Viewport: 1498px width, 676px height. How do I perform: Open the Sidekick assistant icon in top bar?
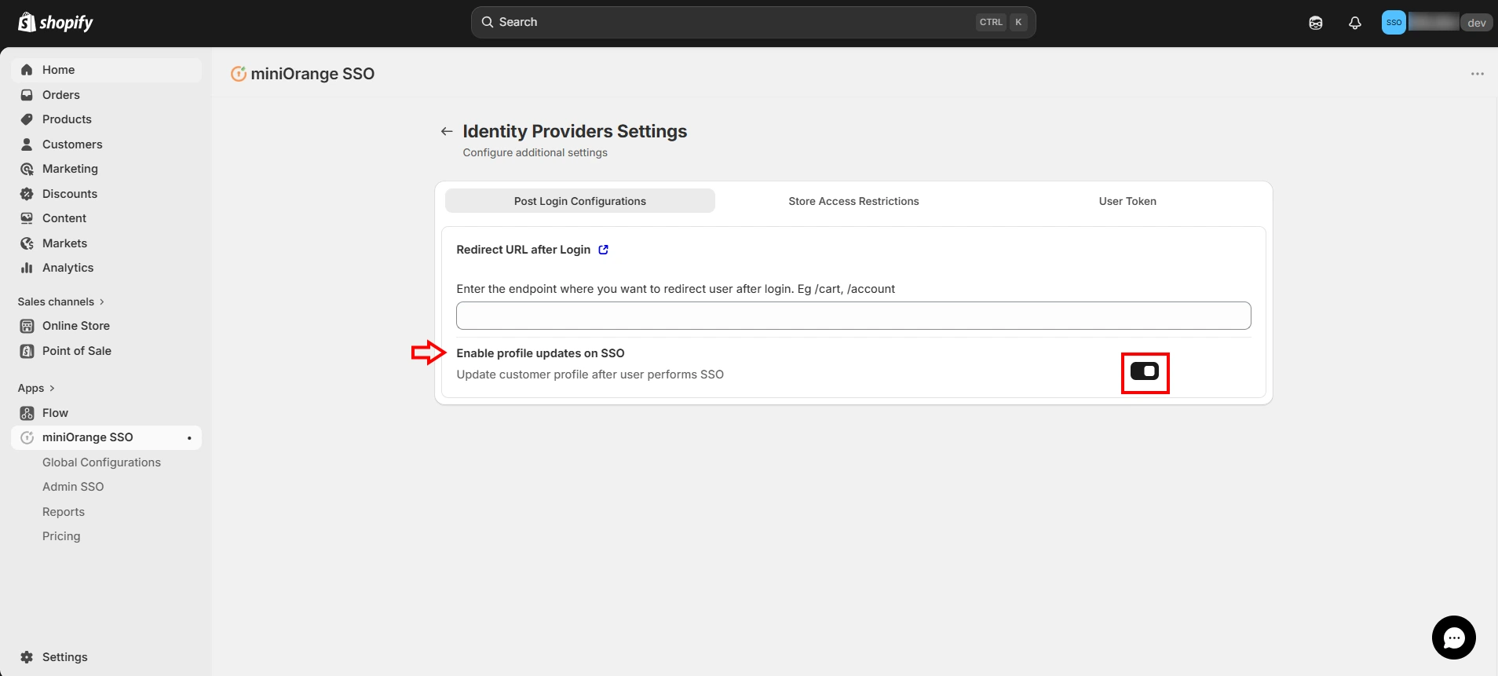[x=1316, y=23]
